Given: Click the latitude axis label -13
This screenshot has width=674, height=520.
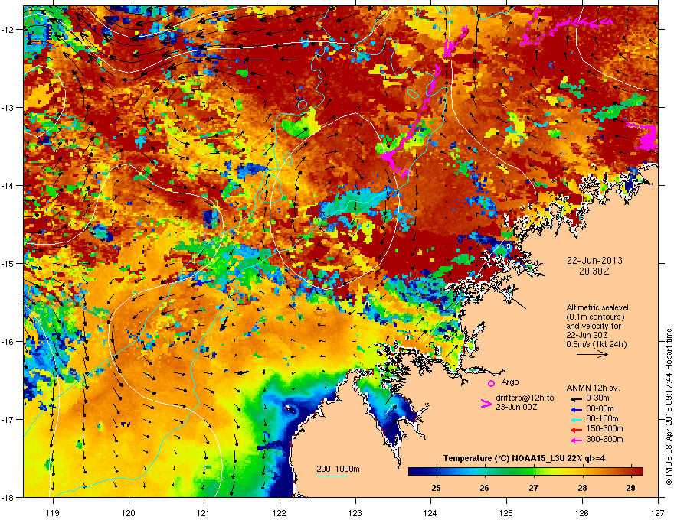Looking at the screenshot, I should (8, 107).
